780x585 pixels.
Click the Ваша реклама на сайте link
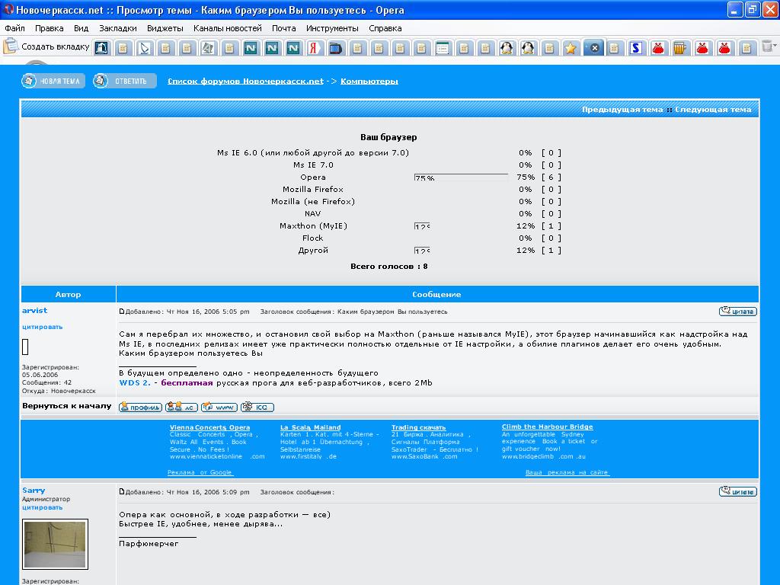click(567, 472)
